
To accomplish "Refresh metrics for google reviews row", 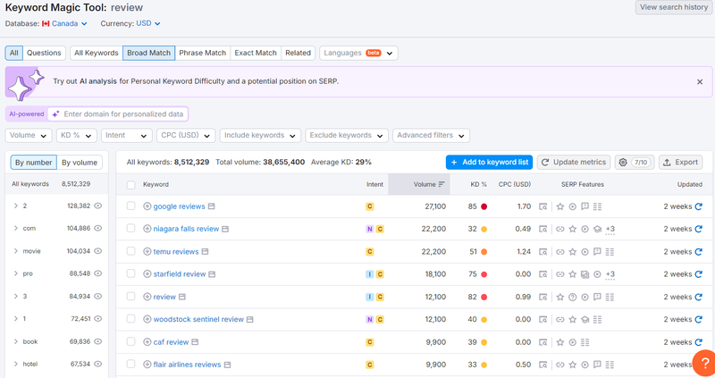I will pyautogui.click(x=698, y=206).
